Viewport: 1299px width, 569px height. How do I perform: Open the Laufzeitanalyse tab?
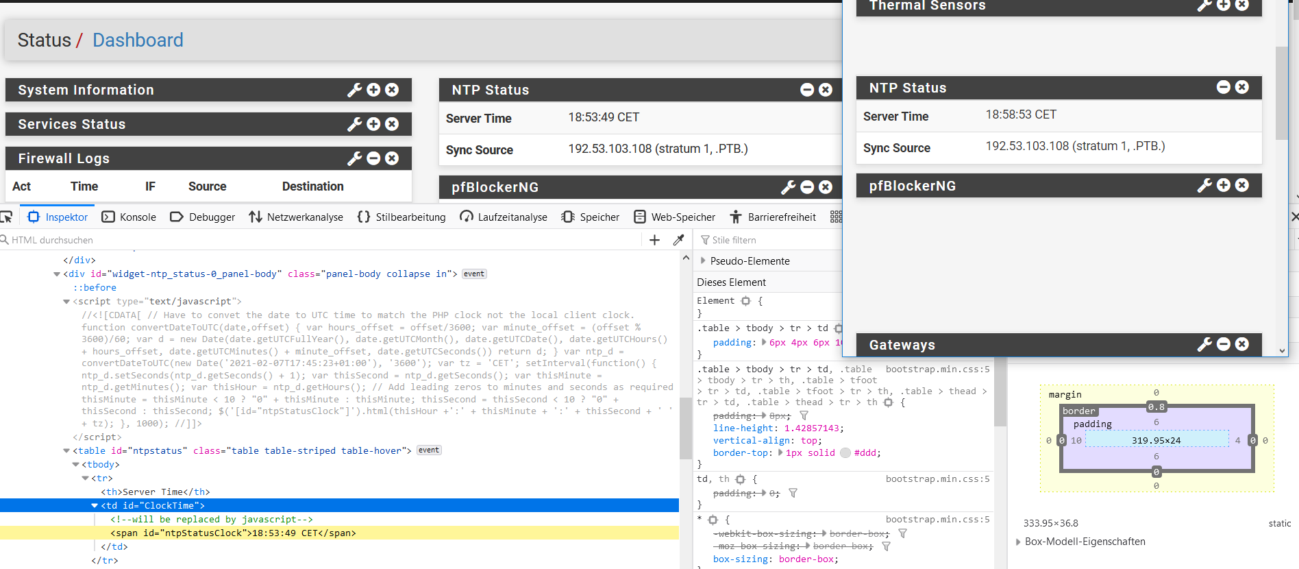coord(504,217)
